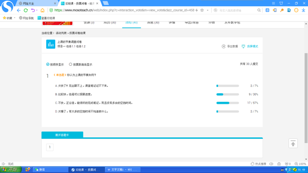The width and height of the screenshot is (308, 173).
Task: Reload the page with the green refresh icon
Action: 26,10
